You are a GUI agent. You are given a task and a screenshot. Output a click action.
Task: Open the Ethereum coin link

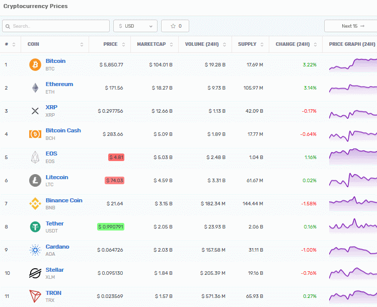click(59, 84)
